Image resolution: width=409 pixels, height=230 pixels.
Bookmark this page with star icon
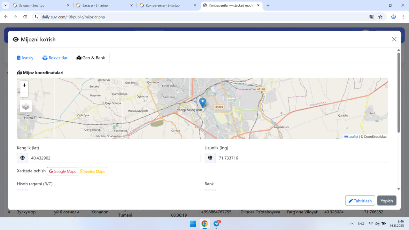(380, 17)
